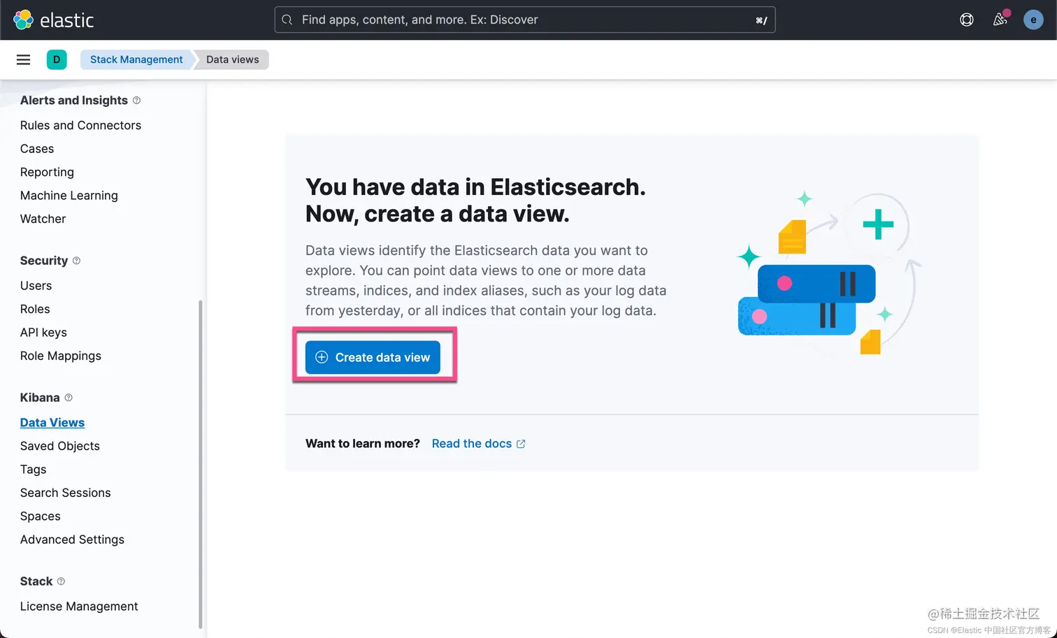Open License Management page
The image size is (1057, 638).
pyautogui.click(x=79, y=607)
